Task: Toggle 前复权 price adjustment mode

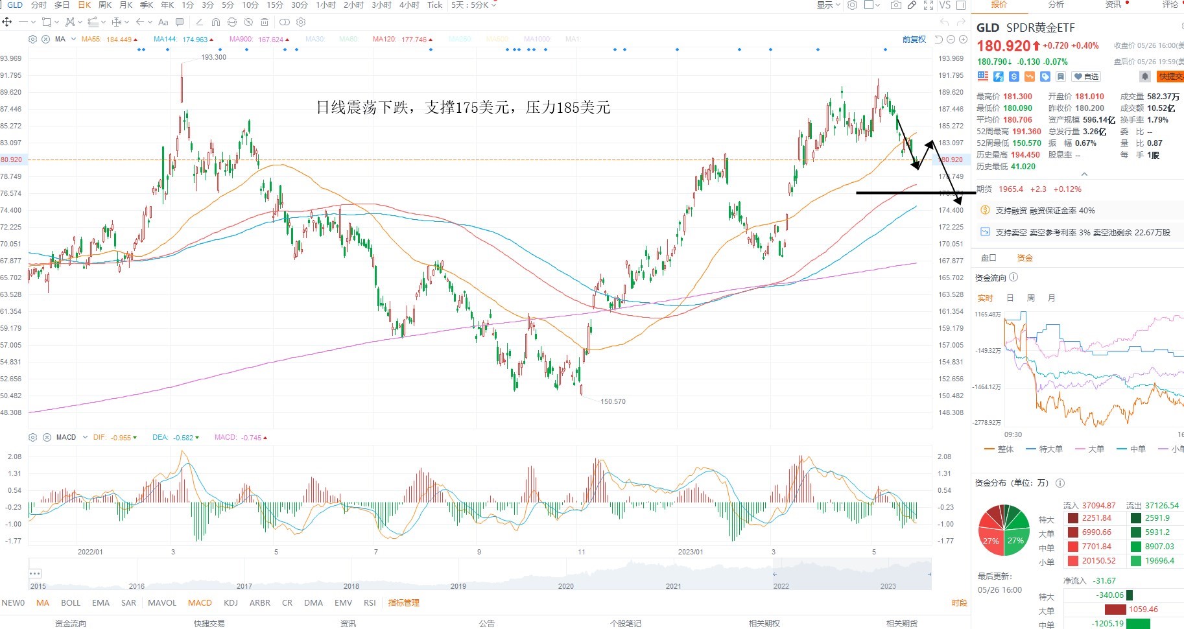Action: (x=914, y=39)
